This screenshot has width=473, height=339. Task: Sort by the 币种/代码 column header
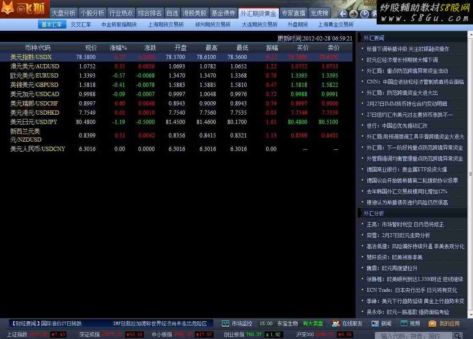pyautogui.click(x=38, y=48)
